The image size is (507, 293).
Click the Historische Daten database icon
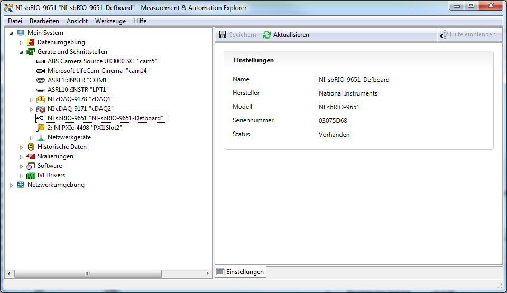(x=30, y=147)
